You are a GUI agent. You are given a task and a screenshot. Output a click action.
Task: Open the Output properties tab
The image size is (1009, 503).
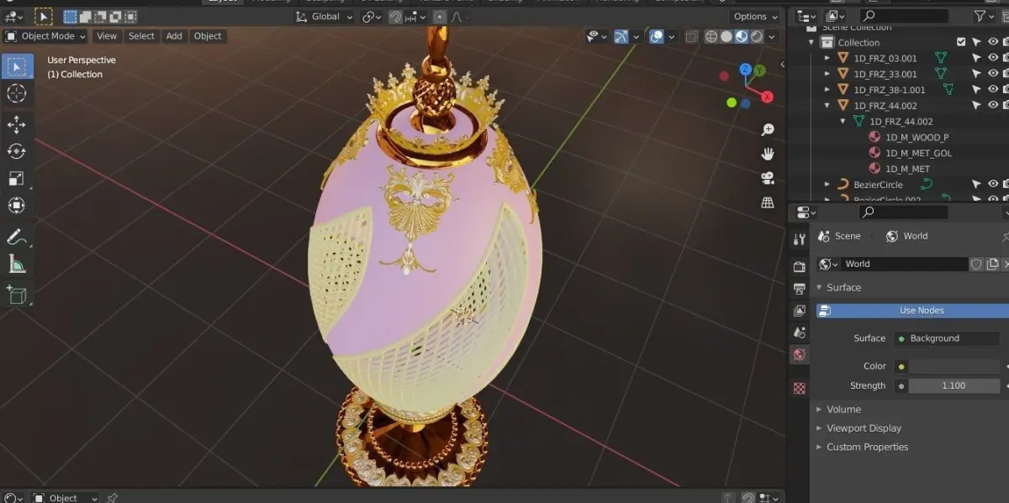point(800,289)
